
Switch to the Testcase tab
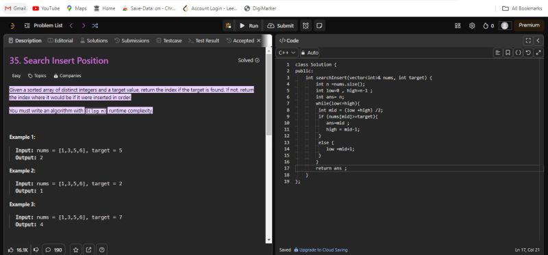click(169, 40)
